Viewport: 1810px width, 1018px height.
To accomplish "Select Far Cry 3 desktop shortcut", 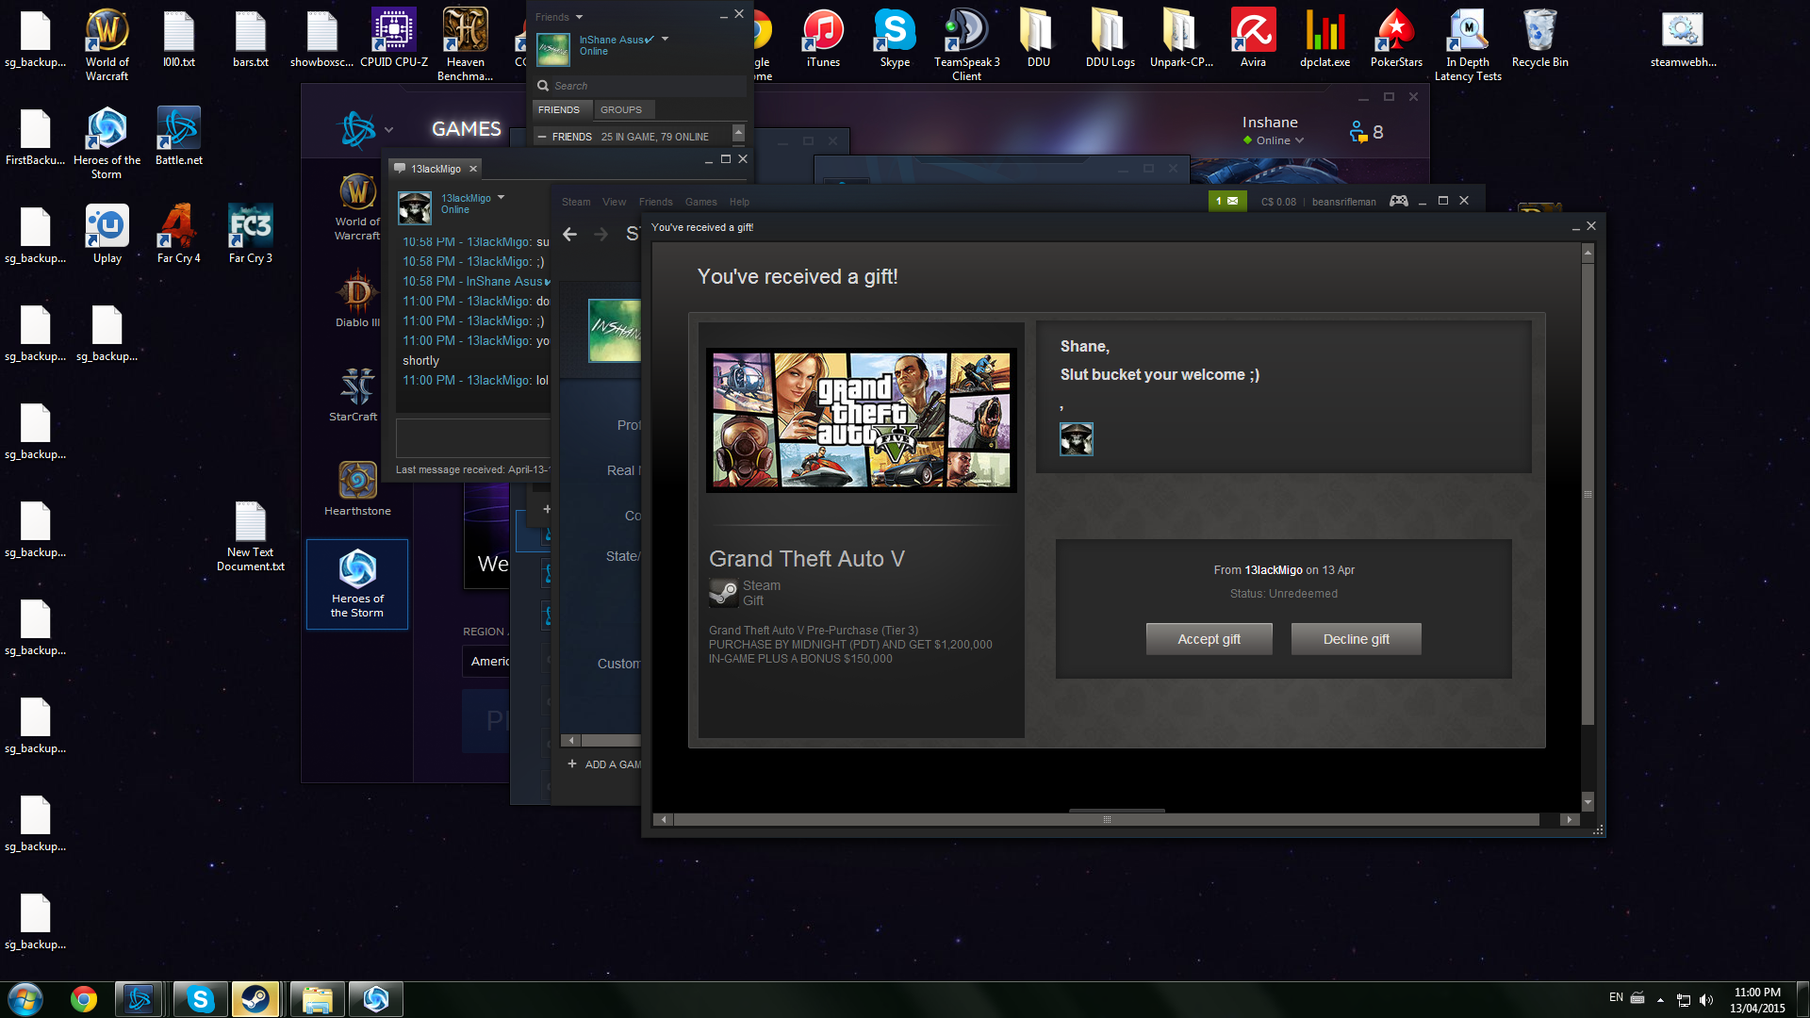I will [x=250, y=234].
